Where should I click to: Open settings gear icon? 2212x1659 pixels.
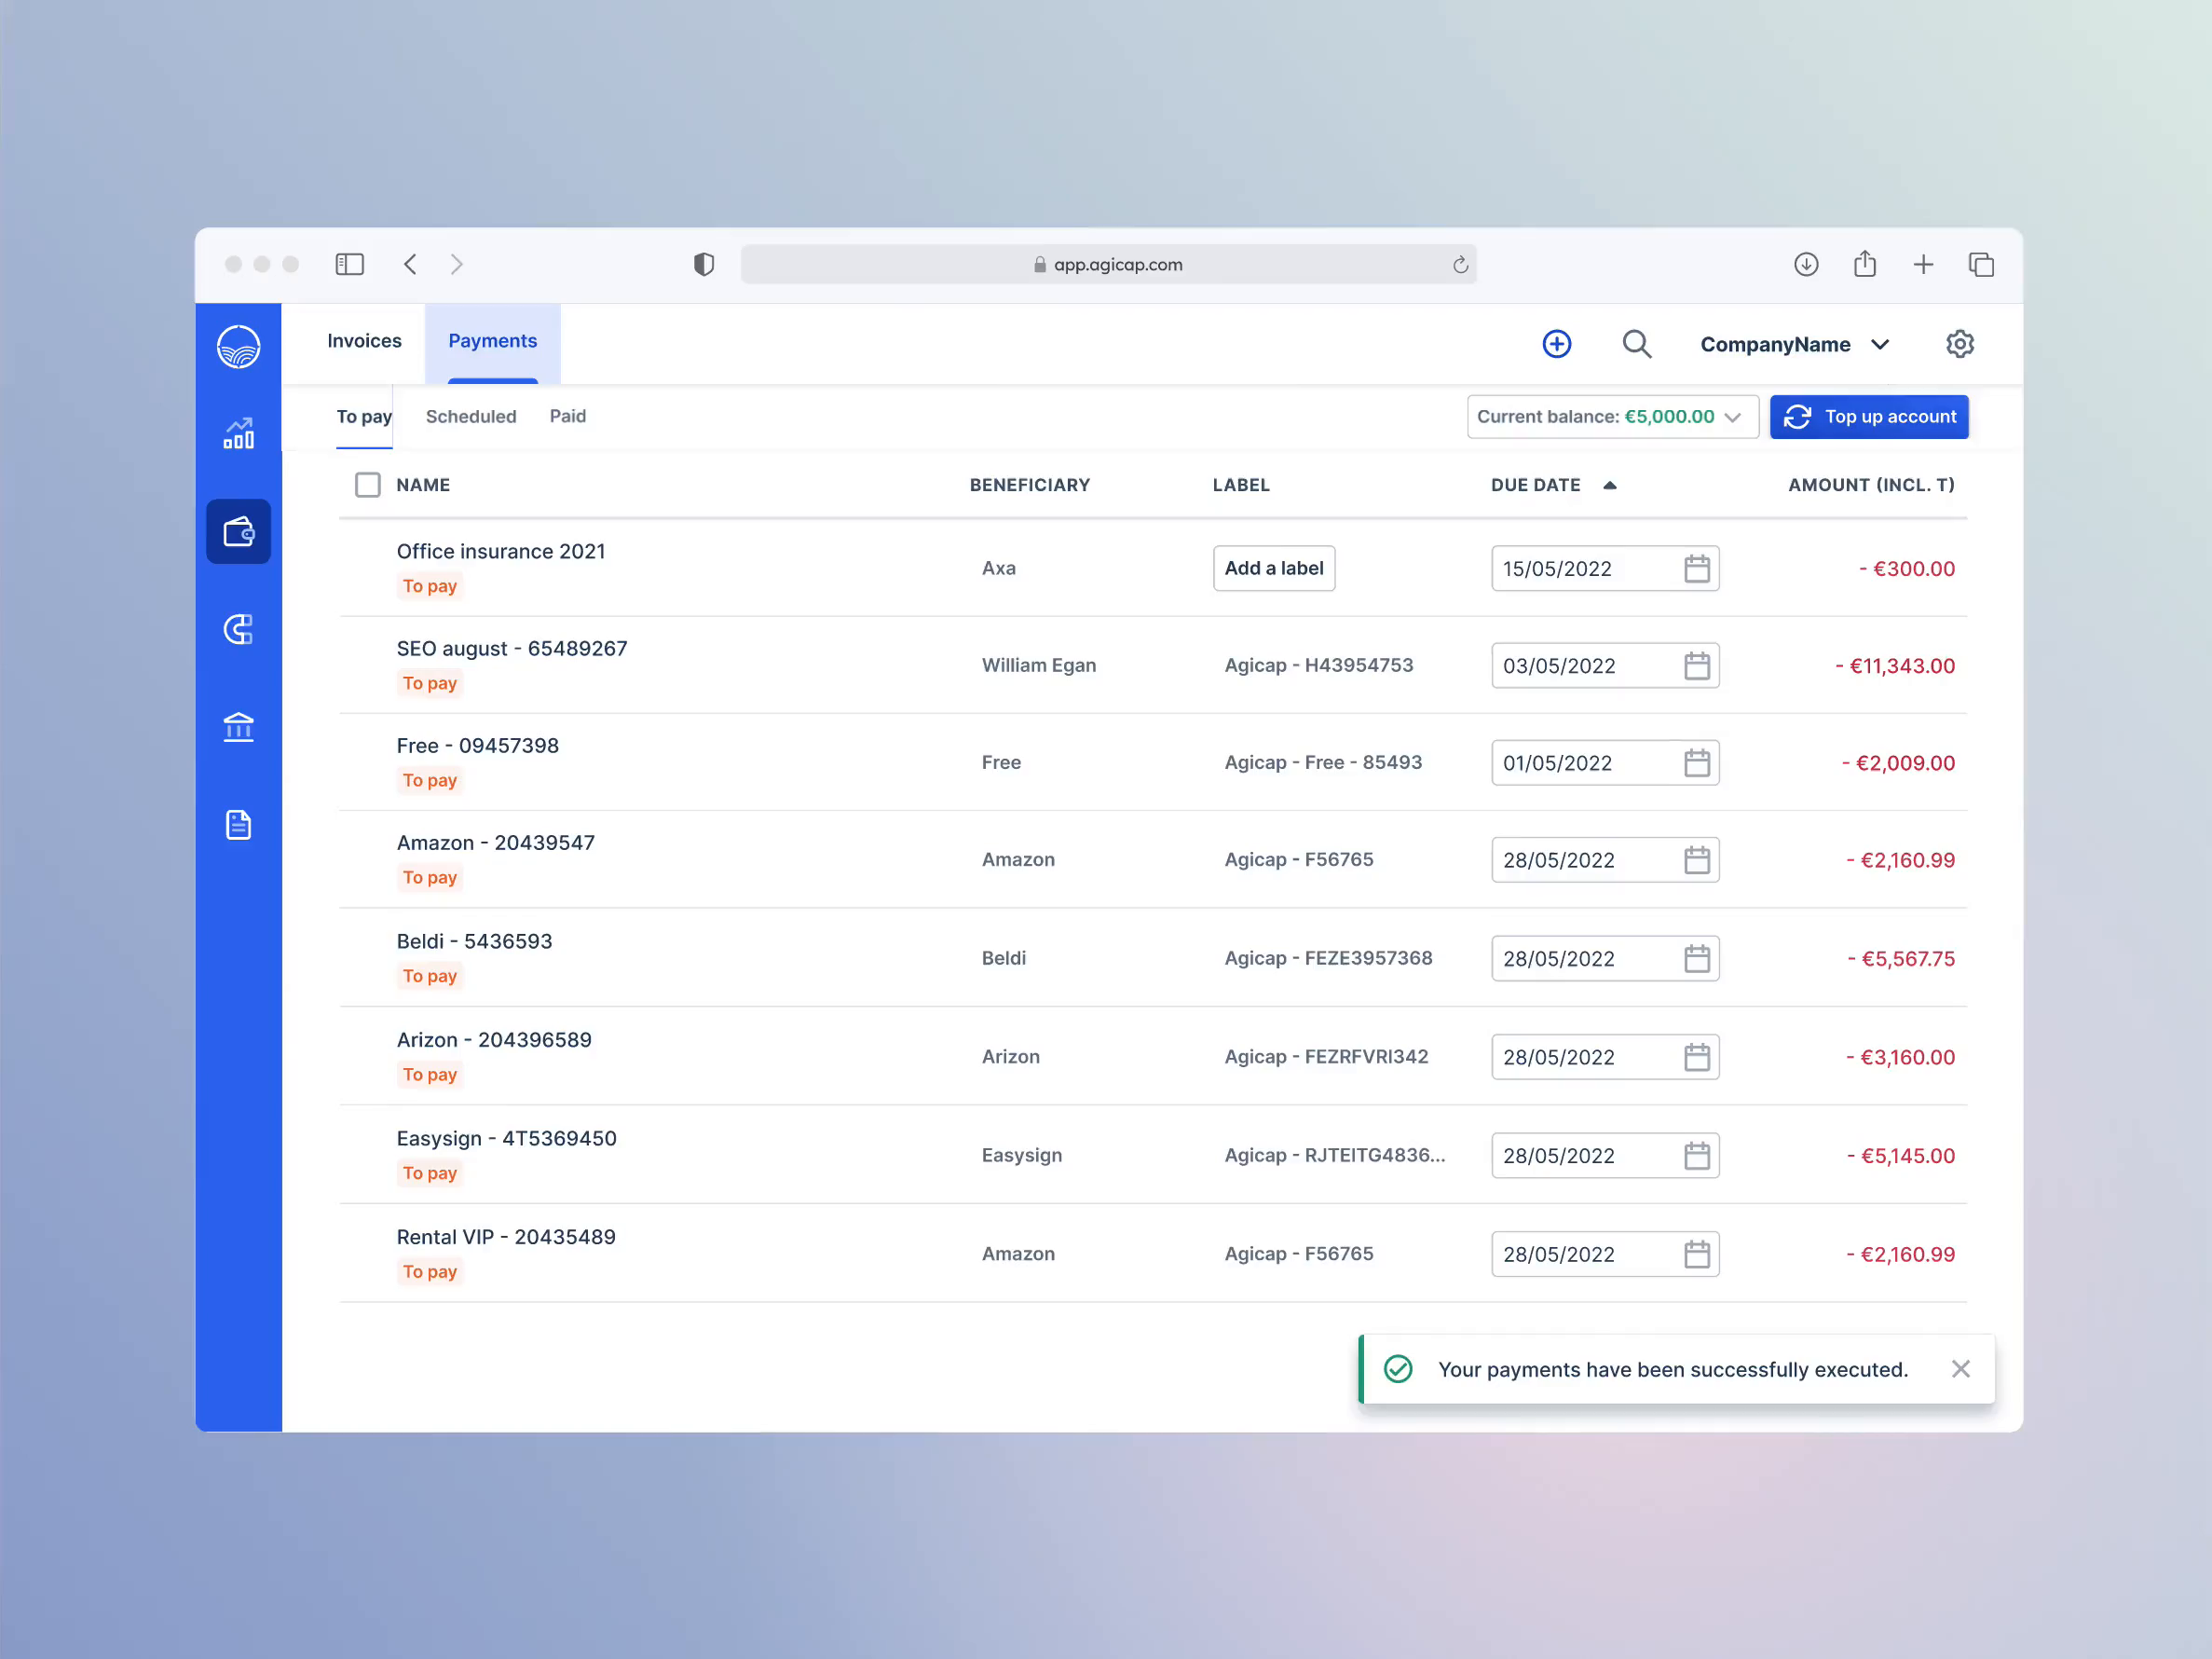pyautogui.click(x=1959, y=344)
